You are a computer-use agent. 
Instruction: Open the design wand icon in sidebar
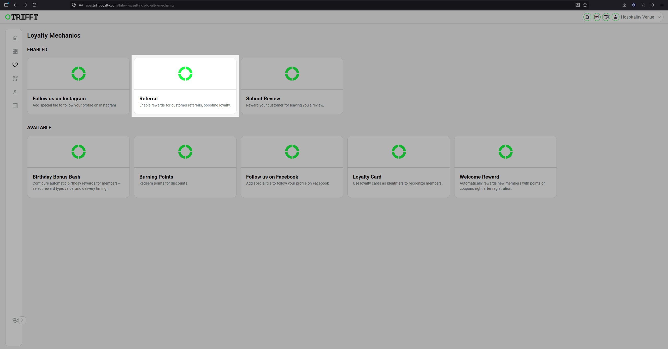click(15, 79)
